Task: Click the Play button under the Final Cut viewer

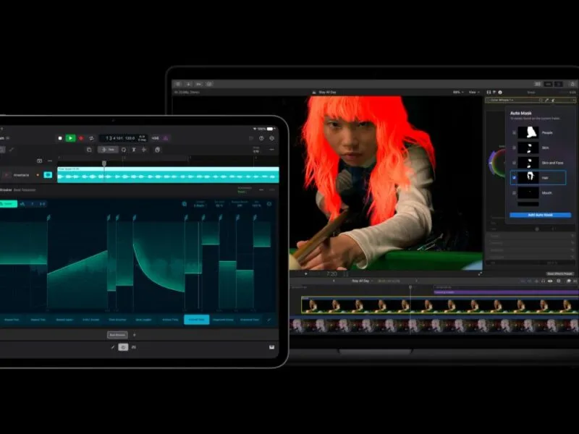Action: click(x=305, y=274)
